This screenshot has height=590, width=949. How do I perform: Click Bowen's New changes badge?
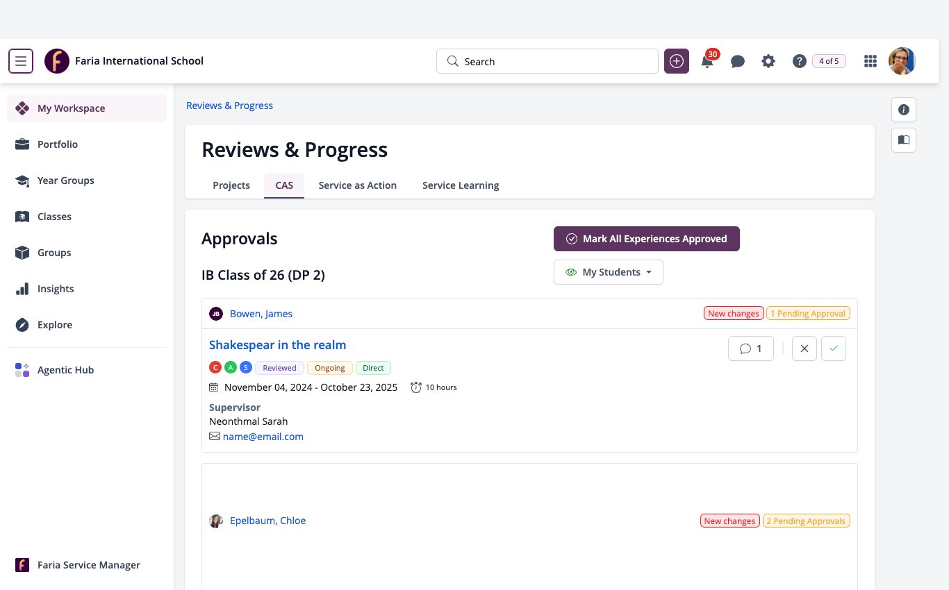pyautogui.click(x=734, y=314)
